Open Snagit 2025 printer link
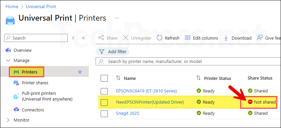 128,113
